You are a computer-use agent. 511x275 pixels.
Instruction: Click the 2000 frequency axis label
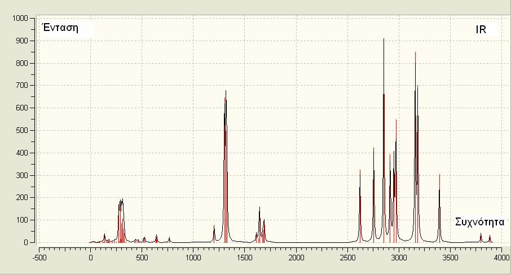296,258
